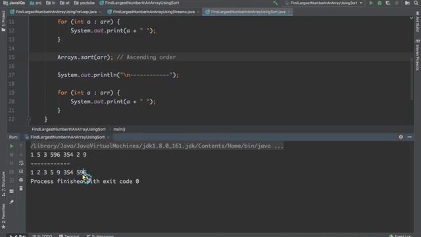Image resolution: width=421 pixels, height=237 pixels.
Task: Select the FindLargestNumberInAnArrayUsingSort run tab
Action: click(x=67, y=137)
